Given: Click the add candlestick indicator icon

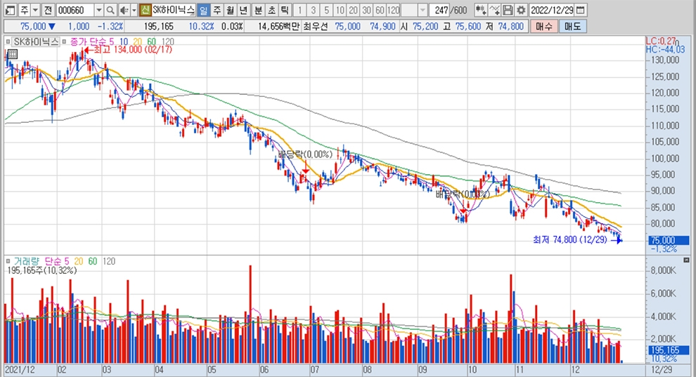Looking at the screenshot, I should point(481,11).
